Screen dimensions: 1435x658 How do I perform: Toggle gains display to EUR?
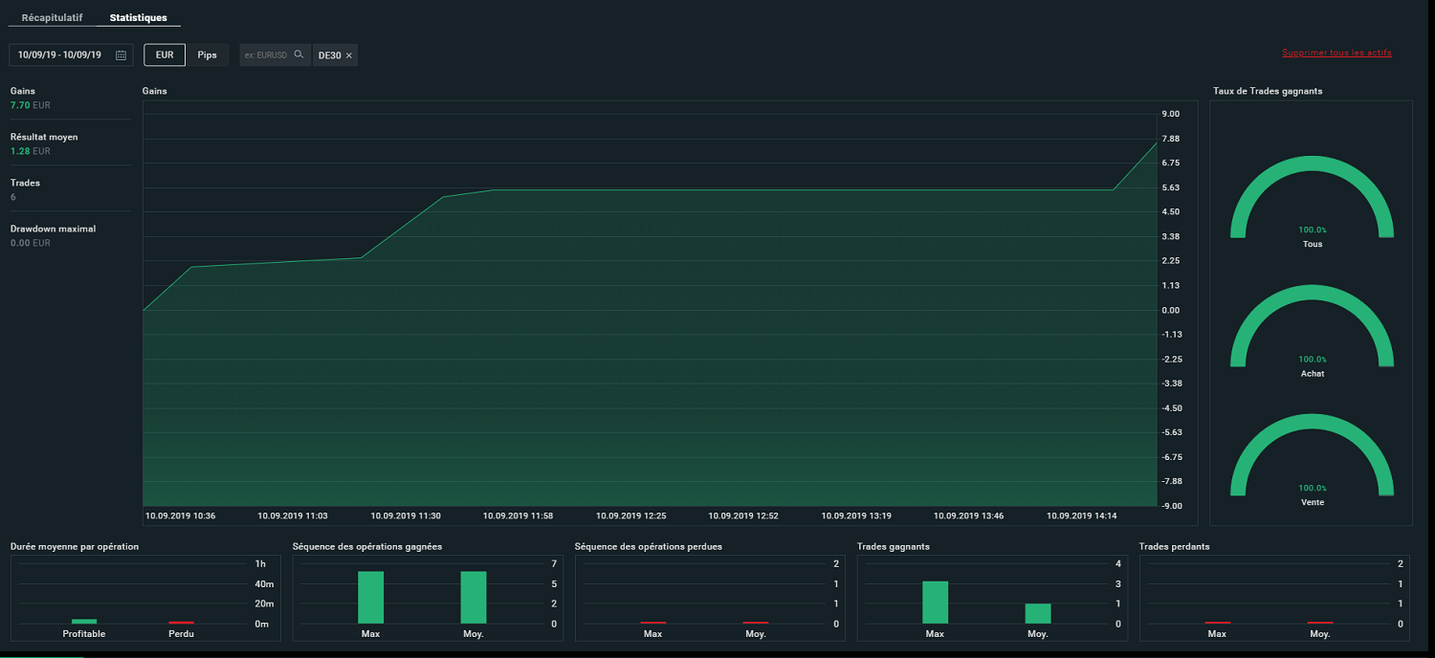[x=165, y=55]
